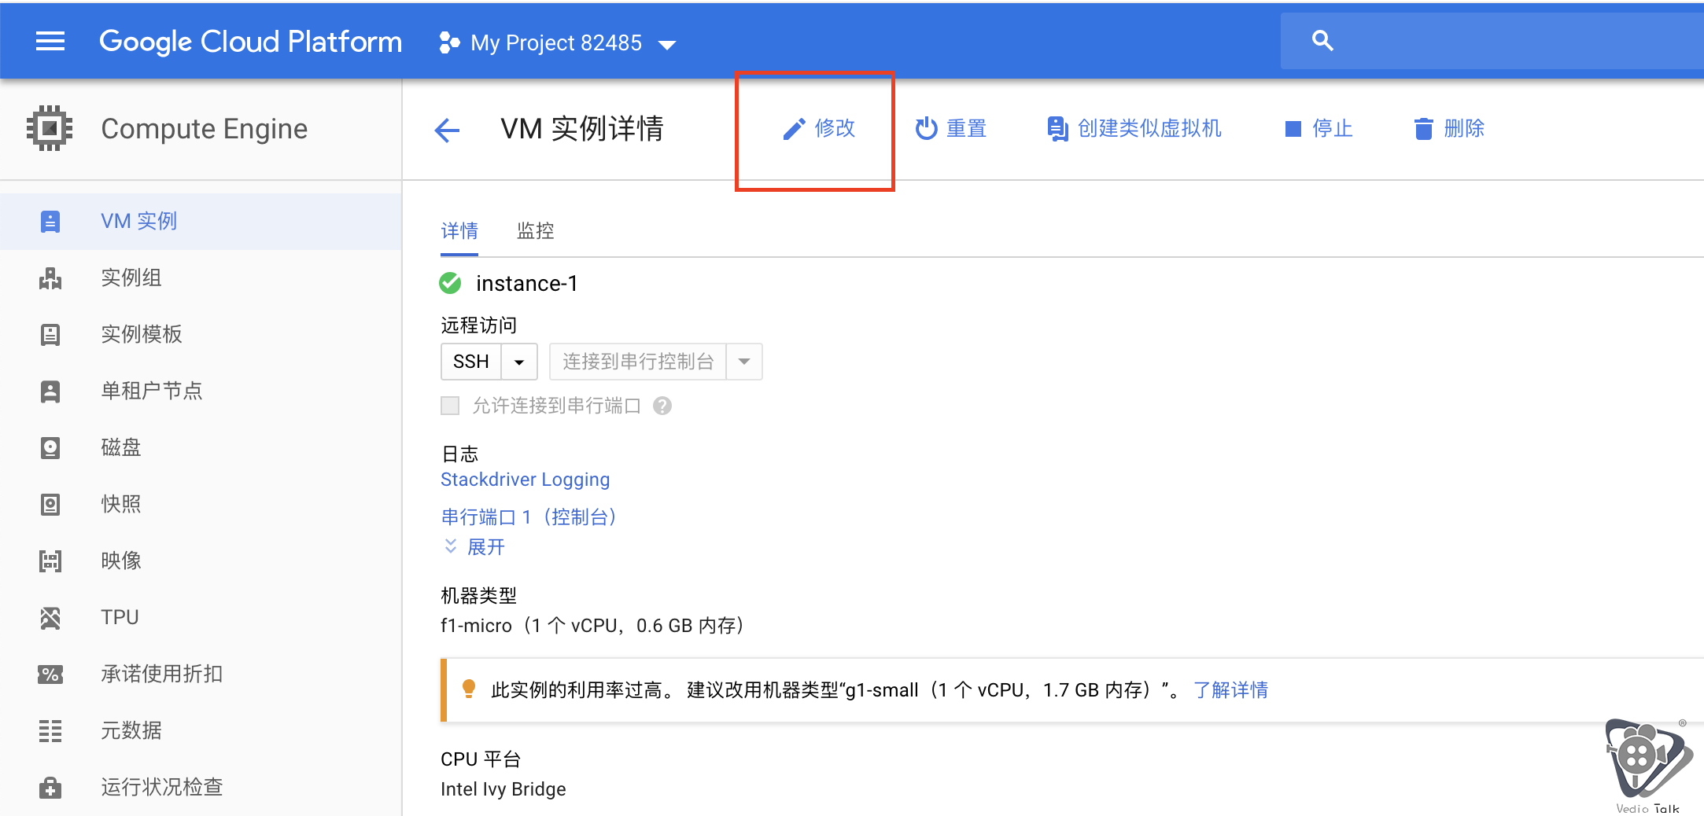
Task: Open the hamburger navigation menu
Action: [x=50, y=41]
